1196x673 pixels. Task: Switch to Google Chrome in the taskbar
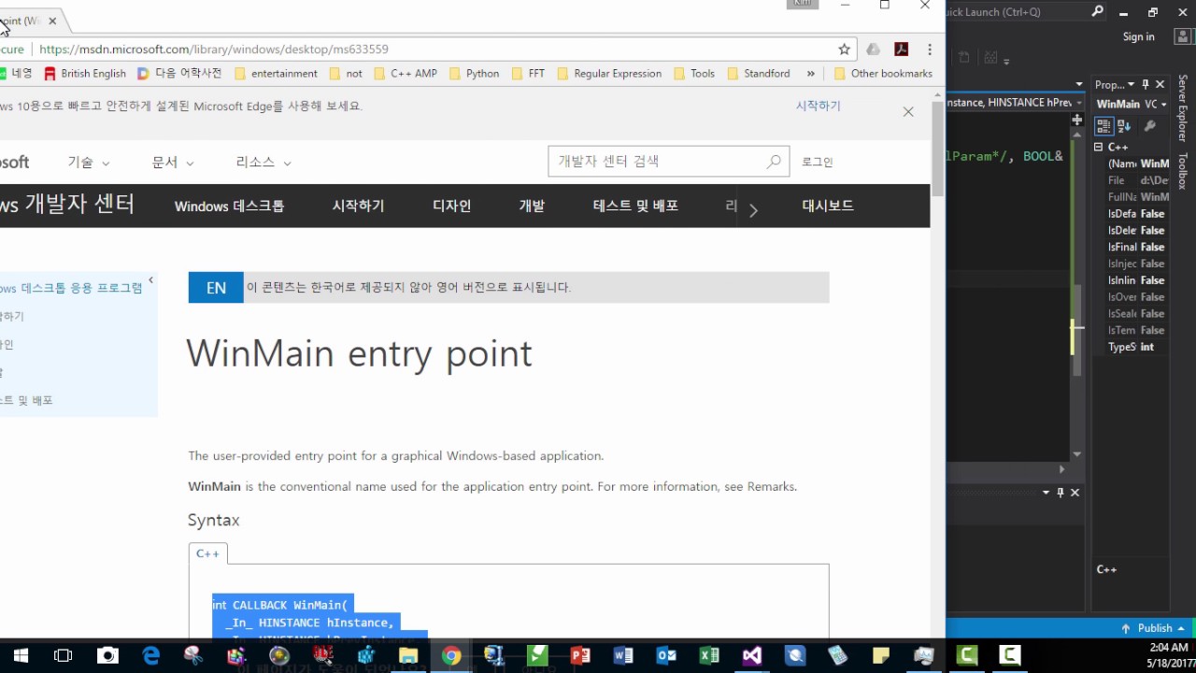451,655
